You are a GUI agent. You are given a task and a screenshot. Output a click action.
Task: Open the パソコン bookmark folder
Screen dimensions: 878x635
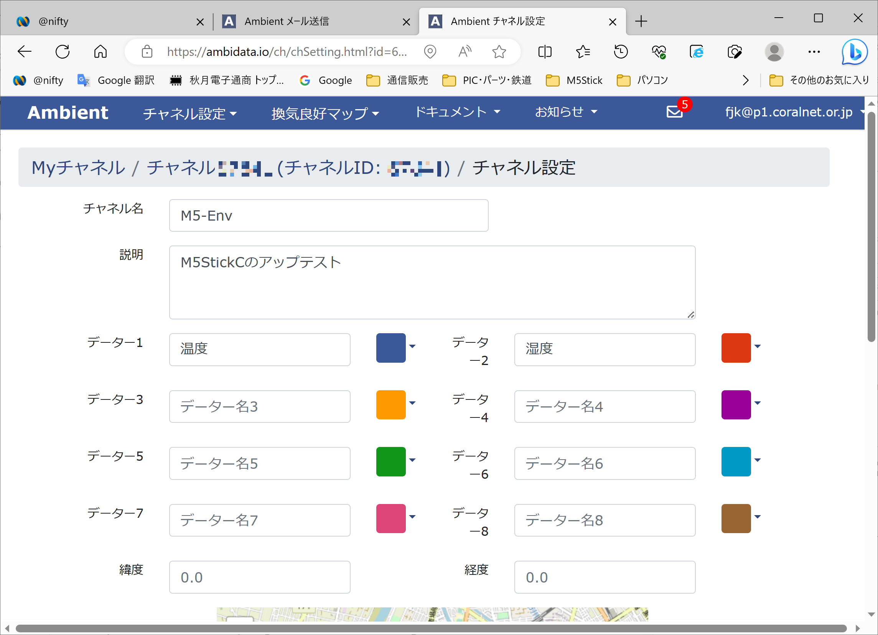tap(642, 80)
